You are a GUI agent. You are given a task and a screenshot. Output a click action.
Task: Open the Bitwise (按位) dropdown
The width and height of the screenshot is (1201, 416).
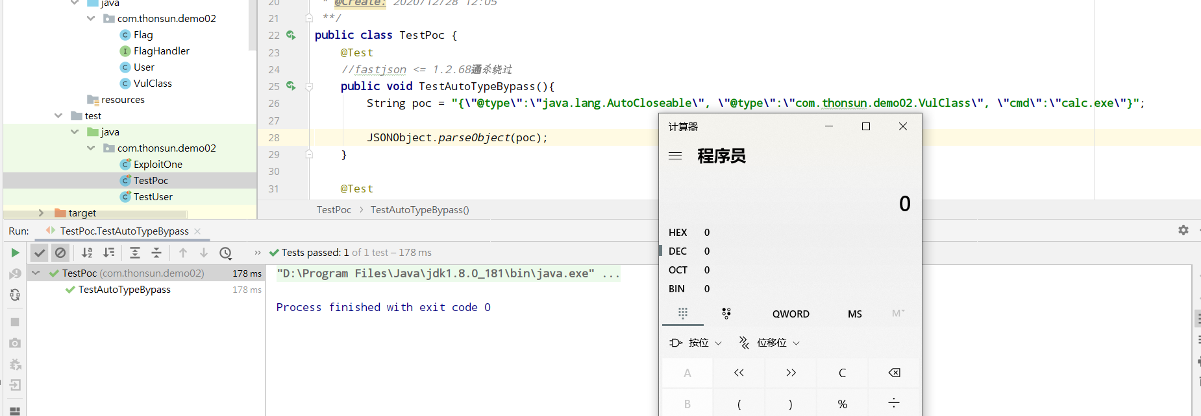coord(695,343)
